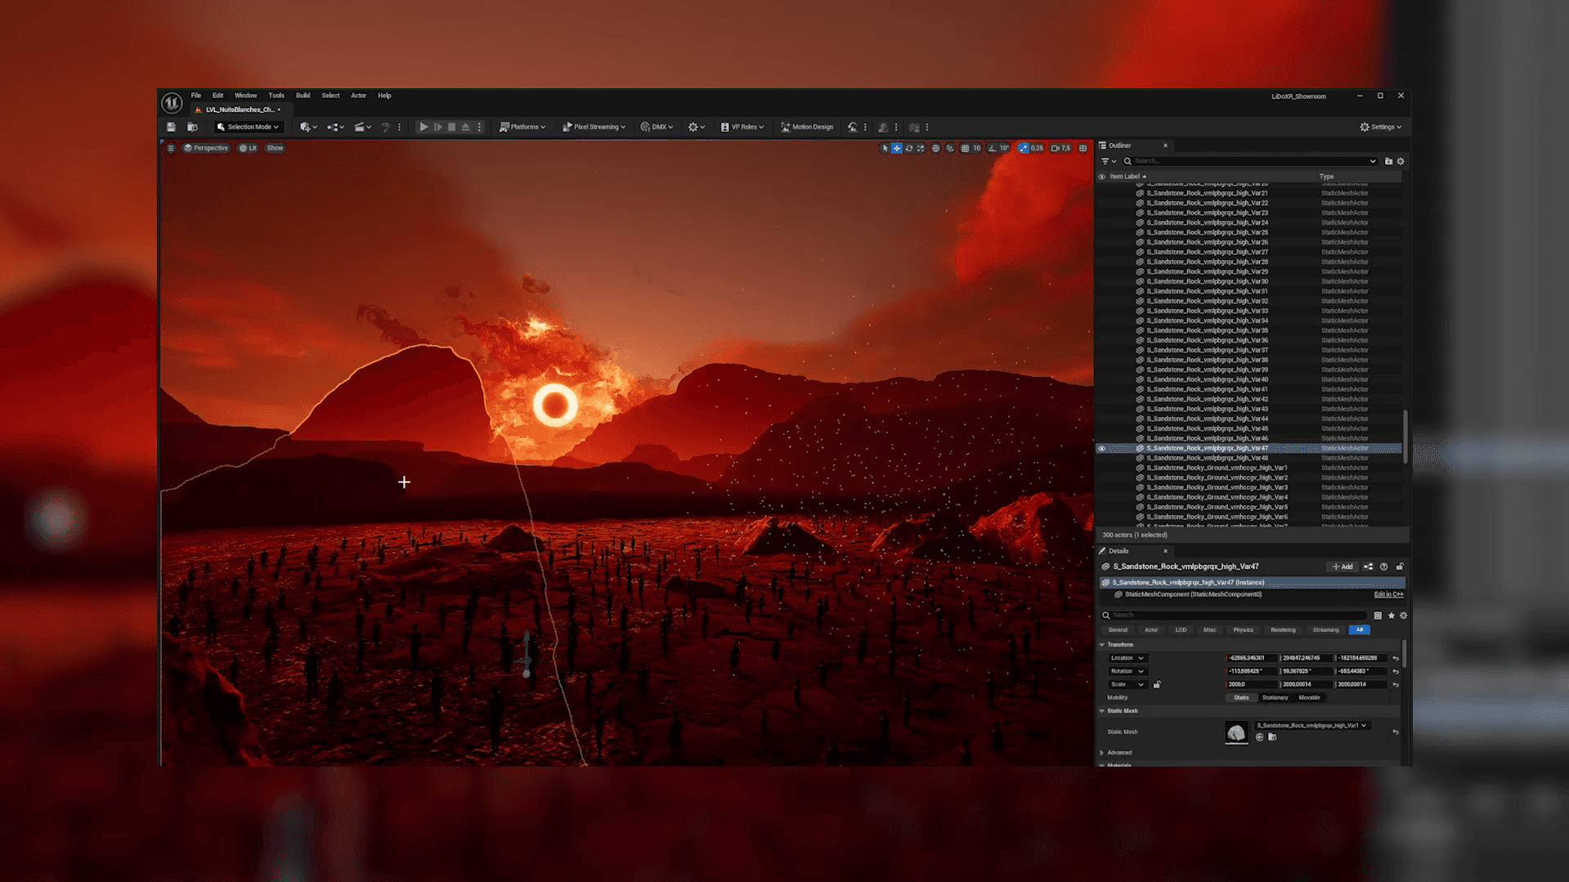
Task: Click the Edit in C++ link
Action: click(x=1387, y=594)
